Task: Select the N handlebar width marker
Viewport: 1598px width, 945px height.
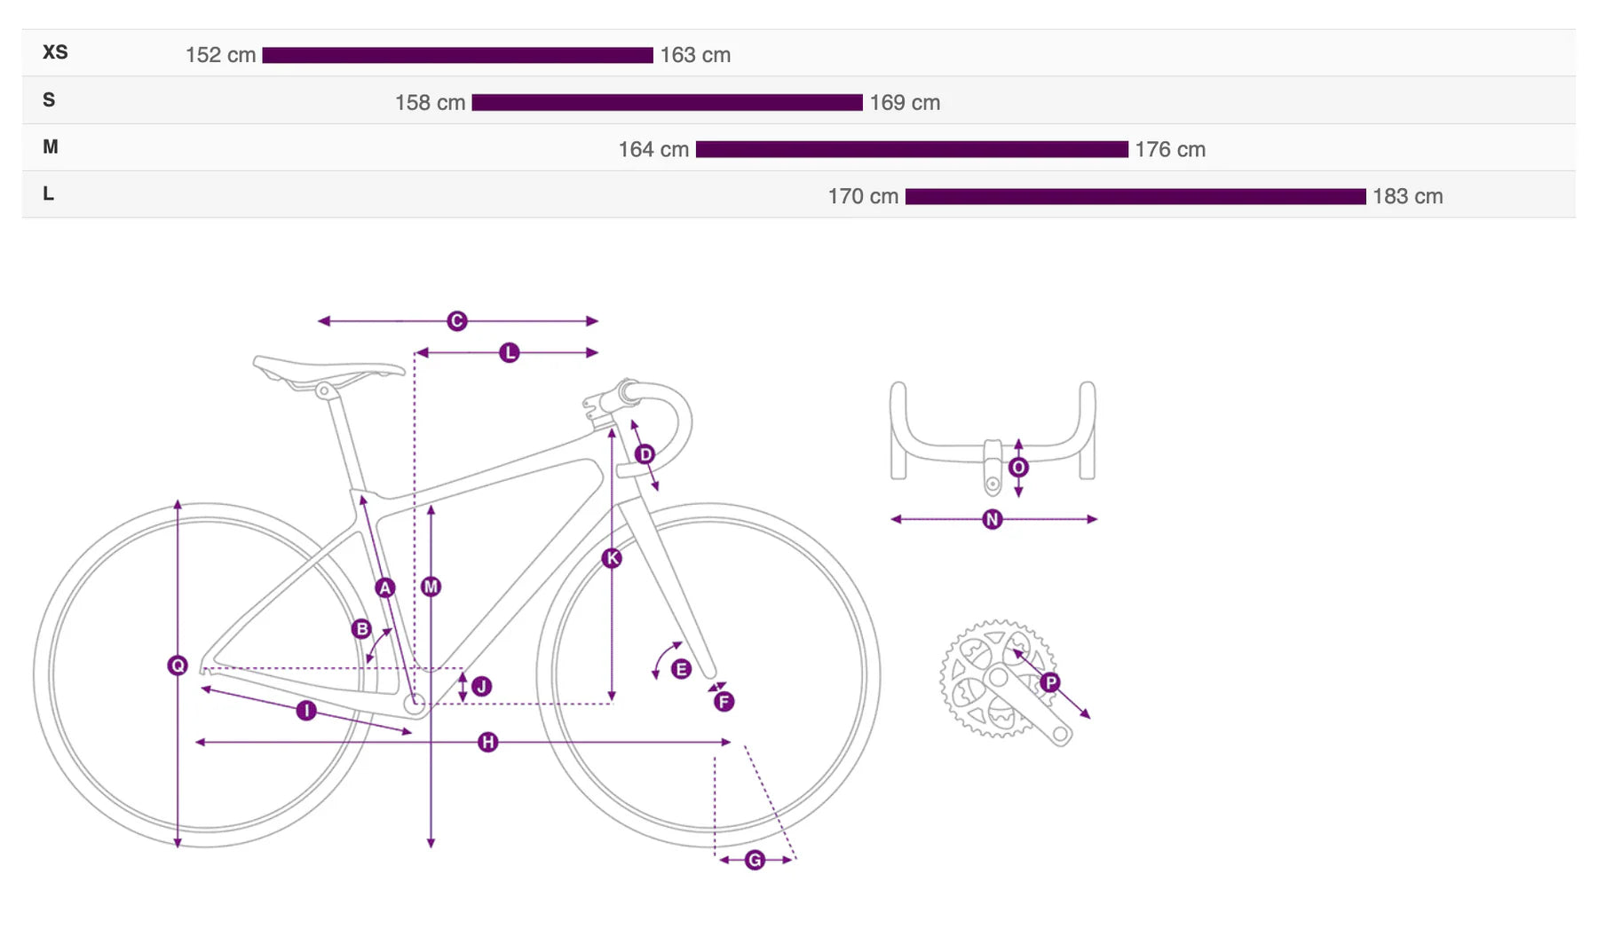Action: pyautogui.click(x=993, y=519)
